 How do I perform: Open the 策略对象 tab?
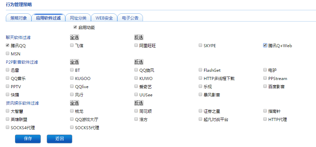[x=18, y=18]
